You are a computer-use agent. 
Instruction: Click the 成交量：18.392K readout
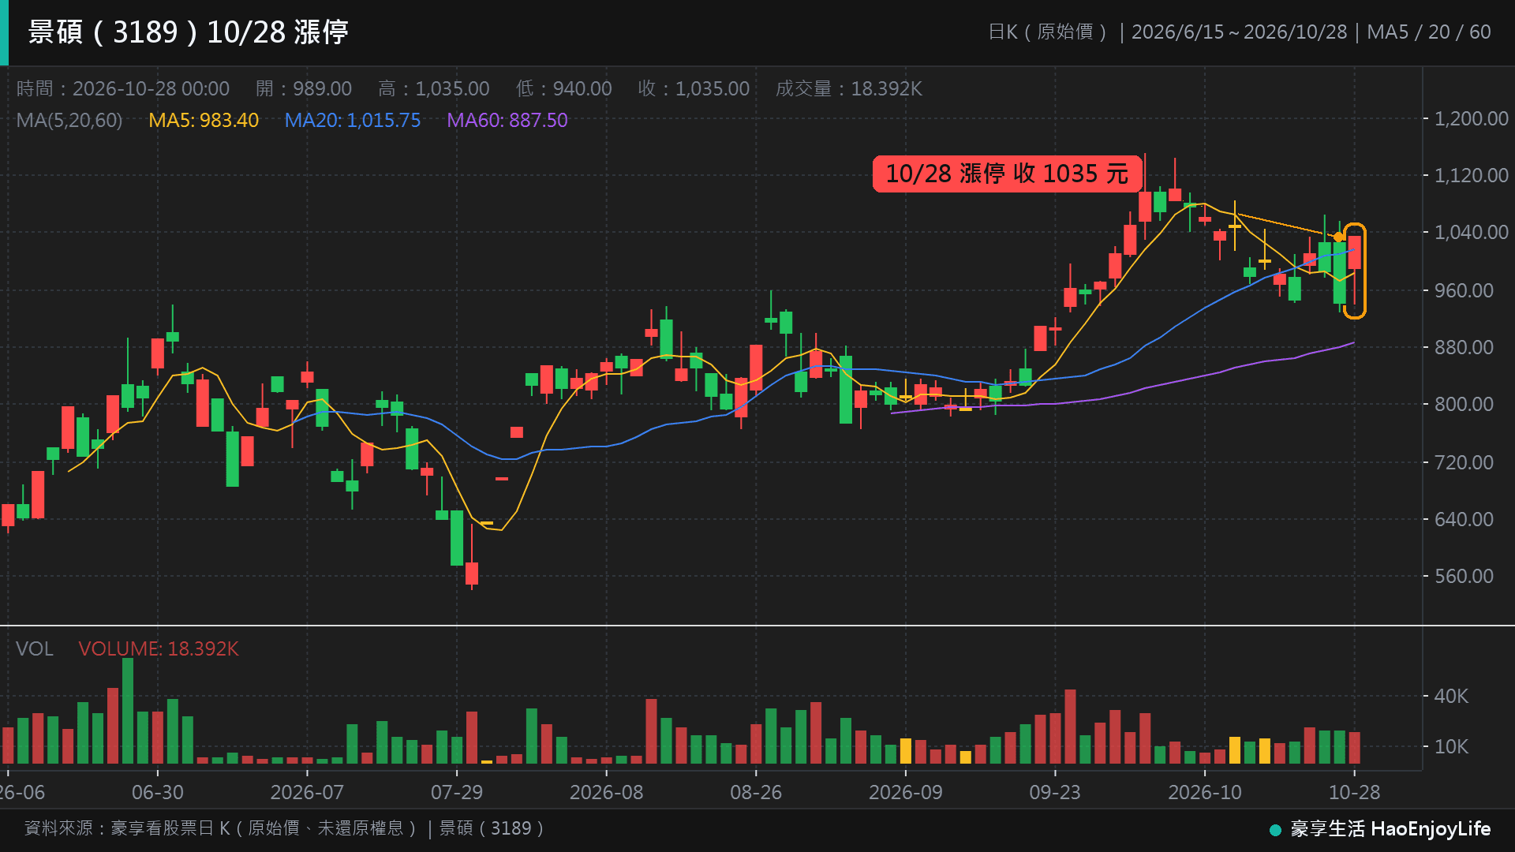(x=849, y=88)
